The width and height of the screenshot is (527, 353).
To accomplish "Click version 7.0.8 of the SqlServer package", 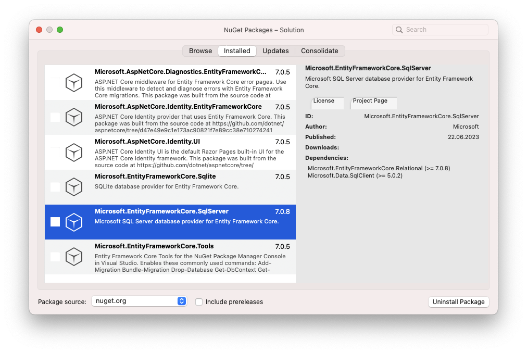I will 282,211.
